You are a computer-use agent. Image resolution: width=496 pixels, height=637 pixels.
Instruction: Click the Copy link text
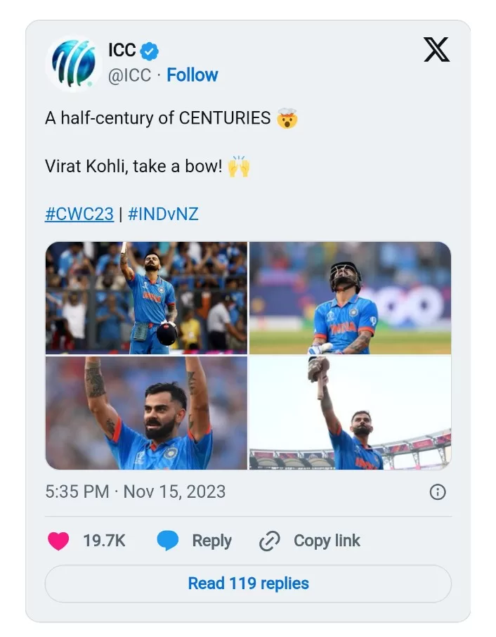(x=327, y=541)
